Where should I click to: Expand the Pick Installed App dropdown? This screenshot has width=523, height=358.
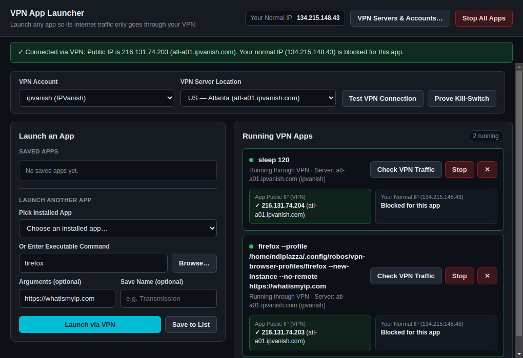click(x=118, y=228)
